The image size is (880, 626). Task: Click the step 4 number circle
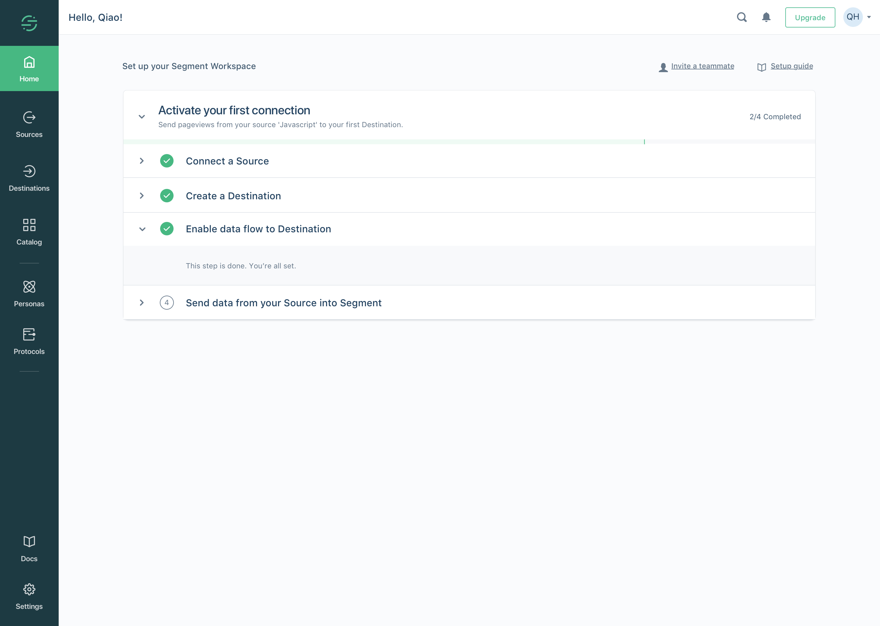[x=167, y=303]
